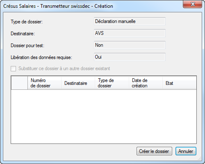Click the Crésus Salaires title bar
Screen dimensions: 205x164
point(58,6)
